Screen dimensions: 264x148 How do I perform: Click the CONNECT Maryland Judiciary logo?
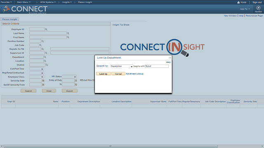(x=24, y=9)
